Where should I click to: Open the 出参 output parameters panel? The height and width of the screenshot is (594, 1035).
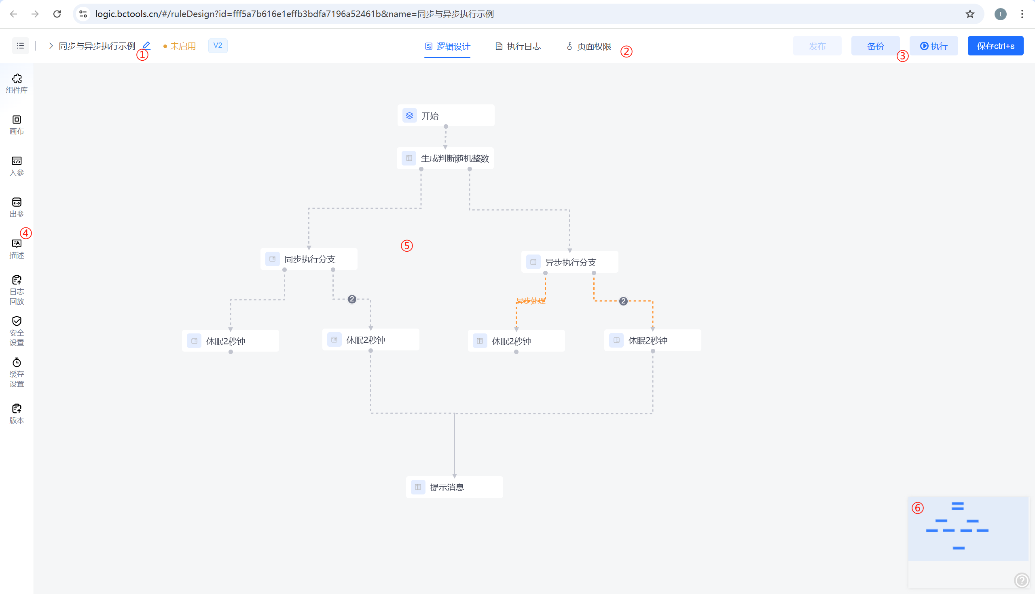pos(17,207)
